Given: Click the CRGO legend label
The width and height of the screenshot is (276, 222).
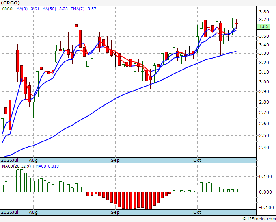Looking at the screenshot, I should tap(7, 9).
